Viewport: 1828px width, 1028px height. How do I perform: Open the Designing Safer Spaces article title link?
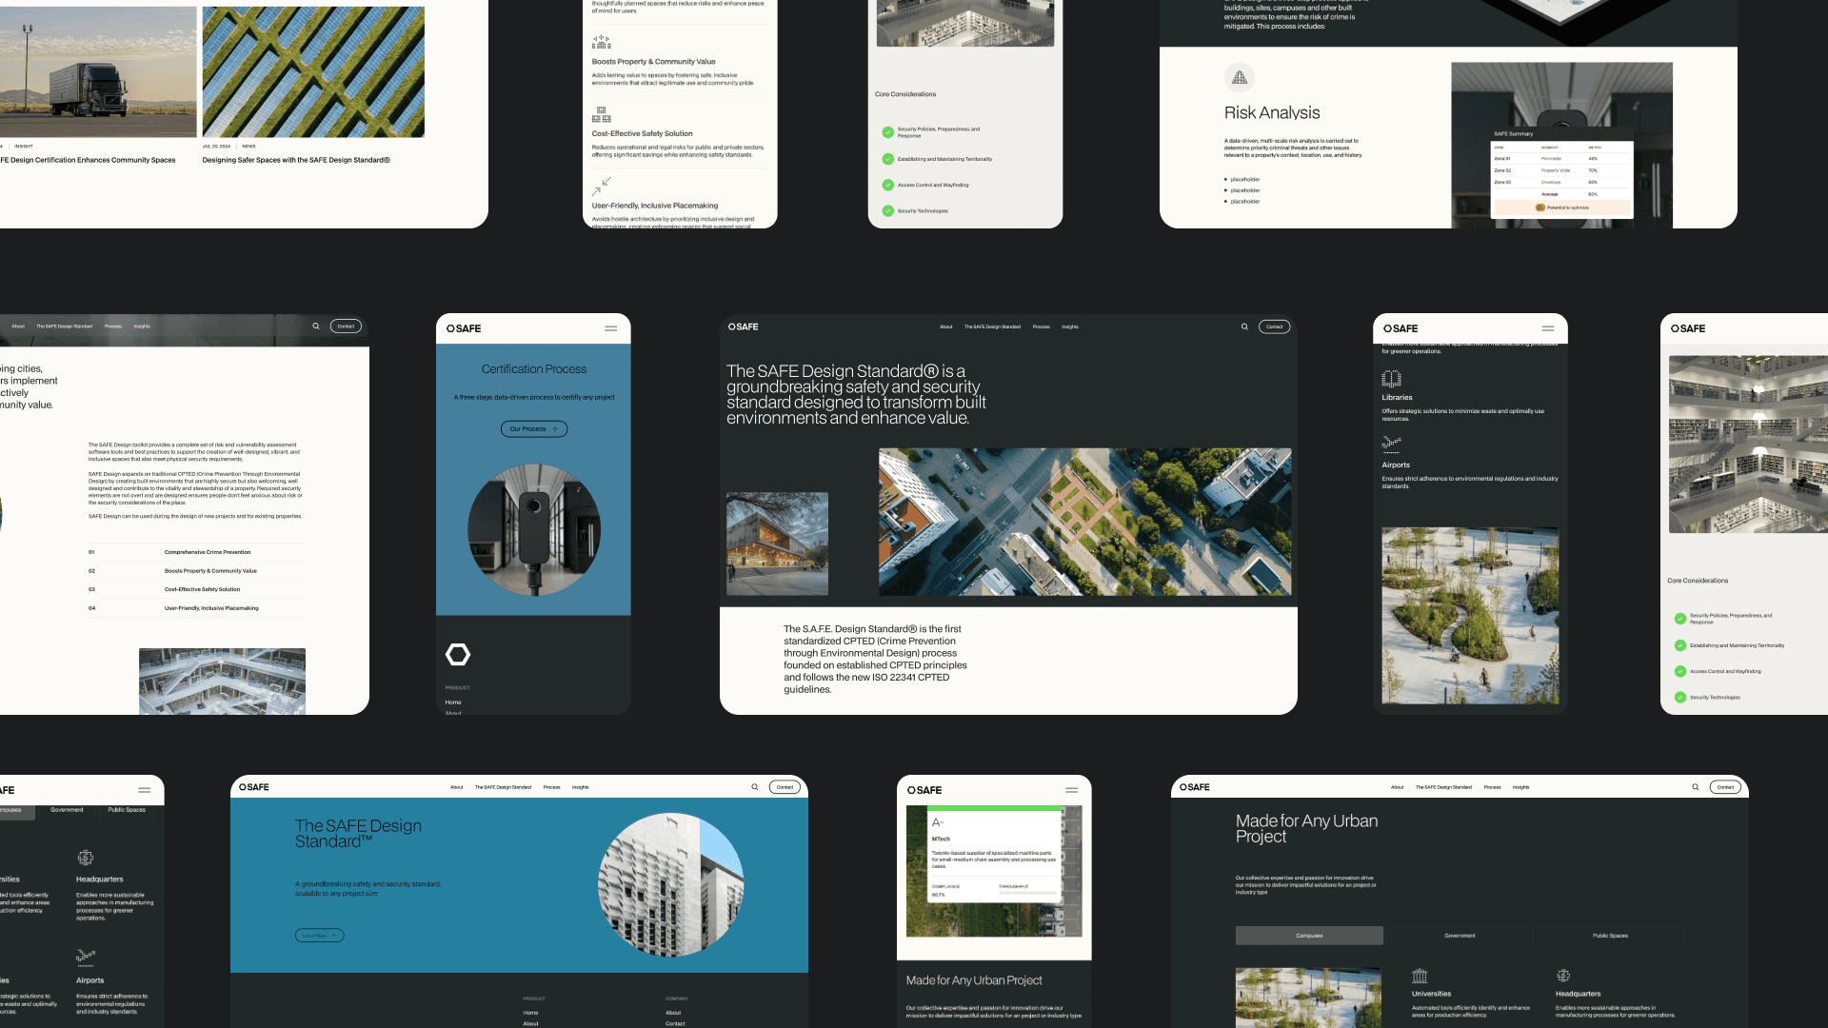click(296, 160)
